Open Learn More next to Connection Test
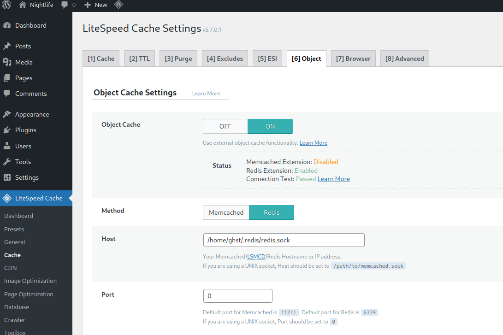 coord(333,179)
